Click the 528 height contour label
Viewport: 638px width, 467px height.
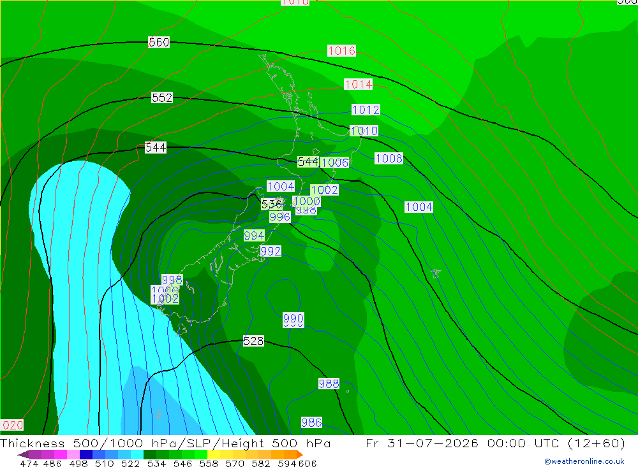[x=253, y=341]
